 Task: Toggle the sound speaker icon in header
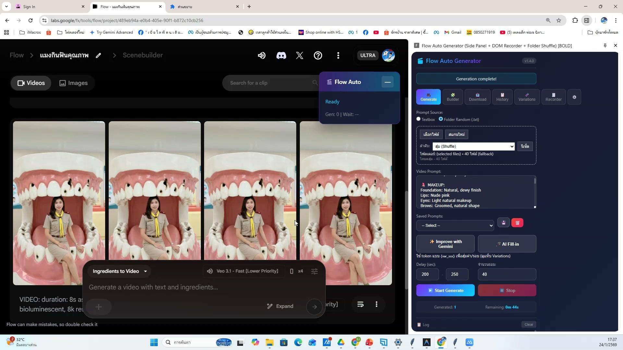pos(262,55)
